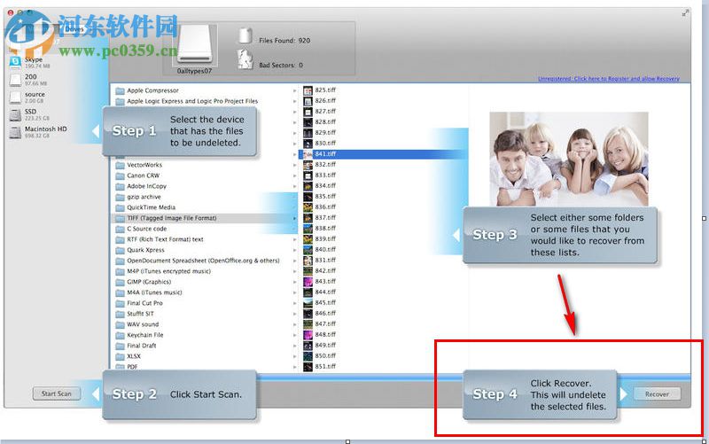Select the highlighted file 841.tiff

click(x=384, y=154)
